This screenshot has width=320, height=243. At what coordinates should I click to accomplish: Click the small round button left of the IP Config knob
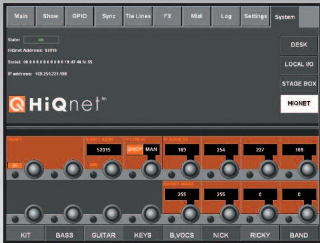point(132,175)
